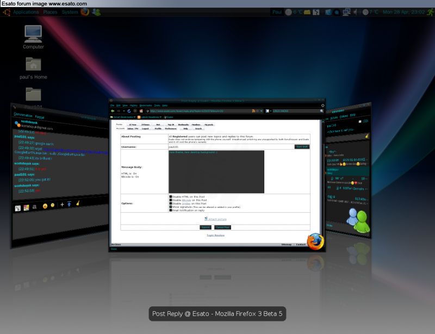Open the Applications menu in the top panel
This screenshot has height=334, width=435.
(26, 12)
